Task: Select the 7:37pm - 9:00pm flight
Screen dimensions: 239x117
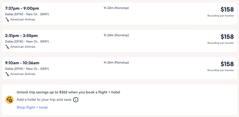Action: [22, 8]
